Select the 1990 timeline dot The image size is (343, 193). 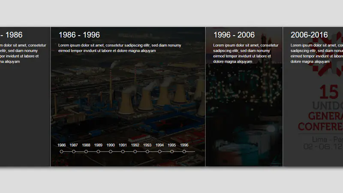click(x=111, y=151)
